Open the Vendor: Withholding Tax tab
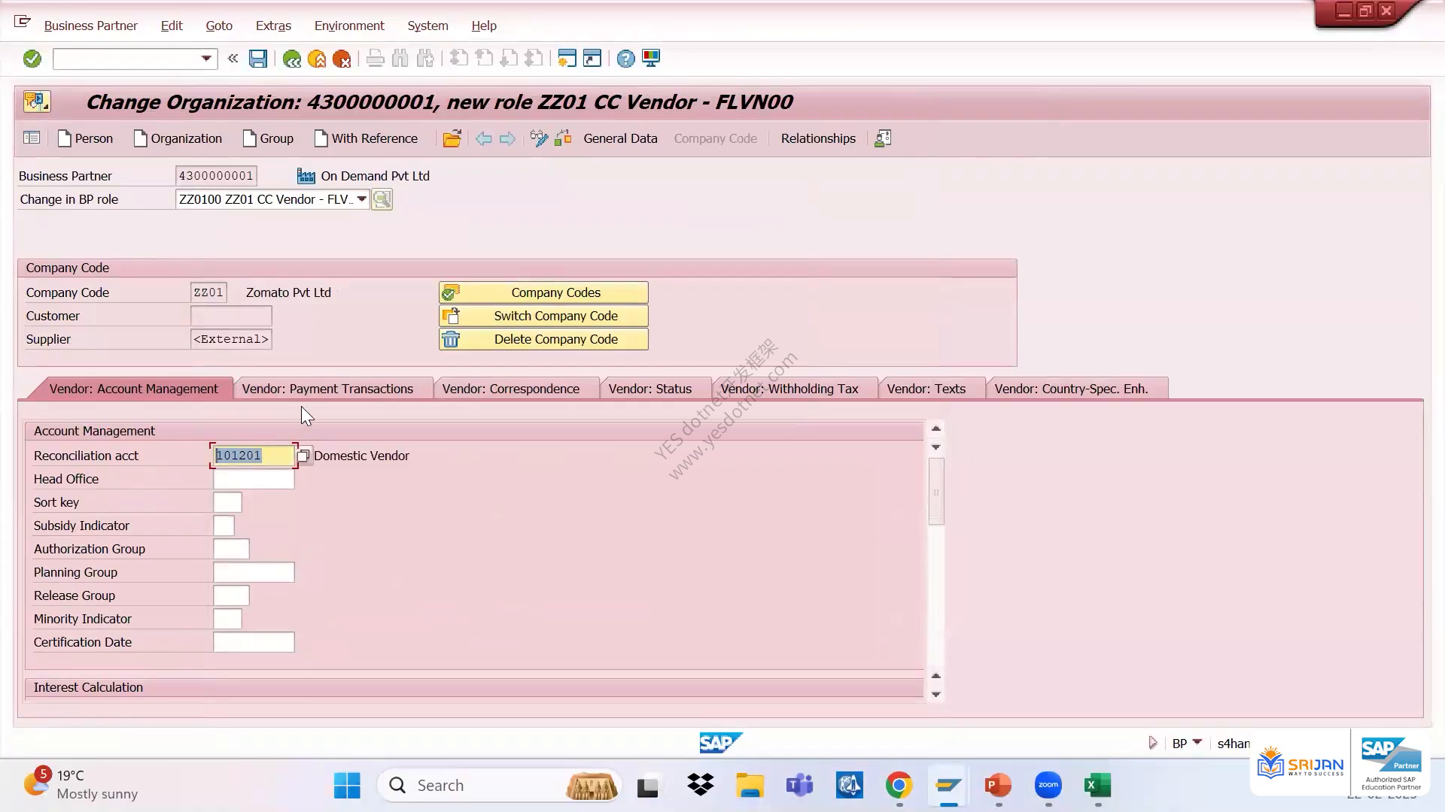Image resolution: width=1445 pixels, height=812 pixels. [789, 389]
